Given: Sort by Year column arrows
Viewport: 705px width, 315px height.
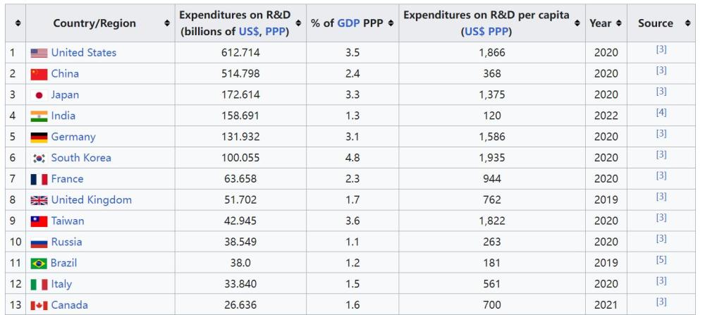Looking at the screenshot, I should point(617,23).
